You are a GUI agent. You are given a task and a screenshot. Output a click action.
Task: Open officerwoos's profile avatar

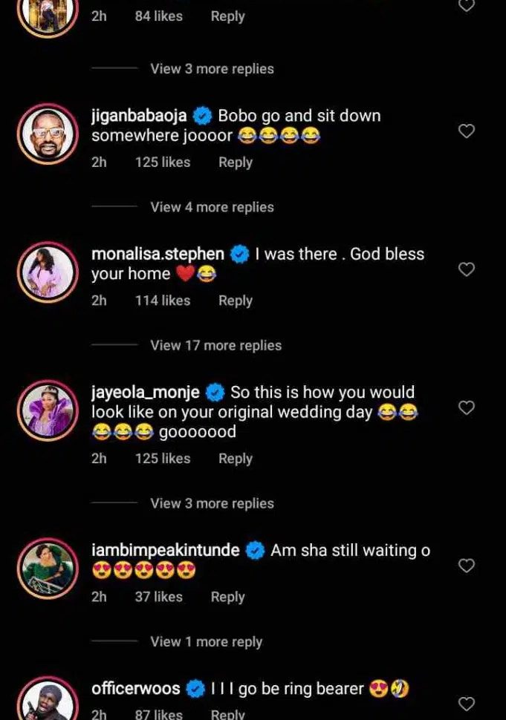(x=48, y=701)
